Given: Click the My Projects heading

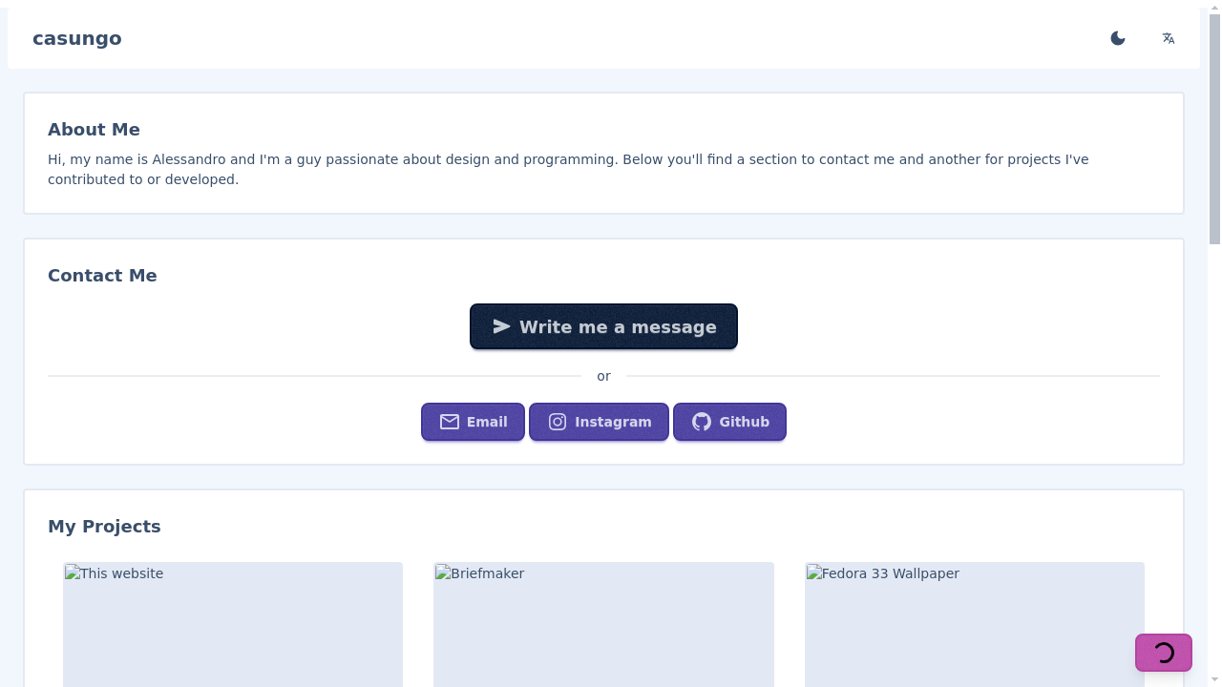Looking at the screenshot, I should pyautogui.click(x=104, y=527).
